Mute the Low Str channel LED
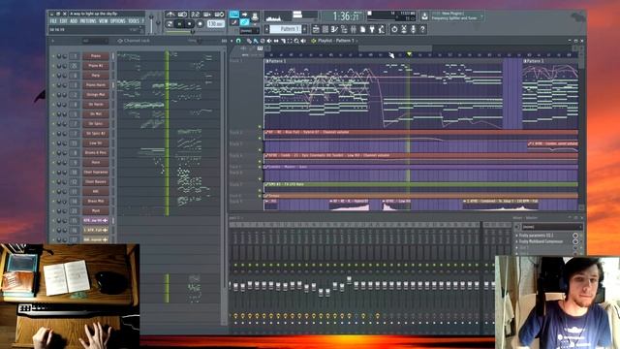Screen dimensions: 620x349 (x=53, y=143)
